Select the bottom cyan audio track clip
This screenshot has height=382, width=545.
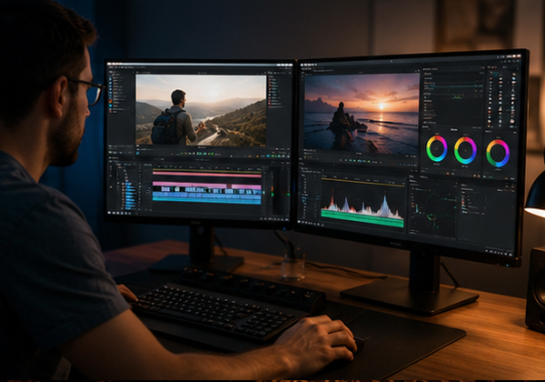(x=207, y=199)
